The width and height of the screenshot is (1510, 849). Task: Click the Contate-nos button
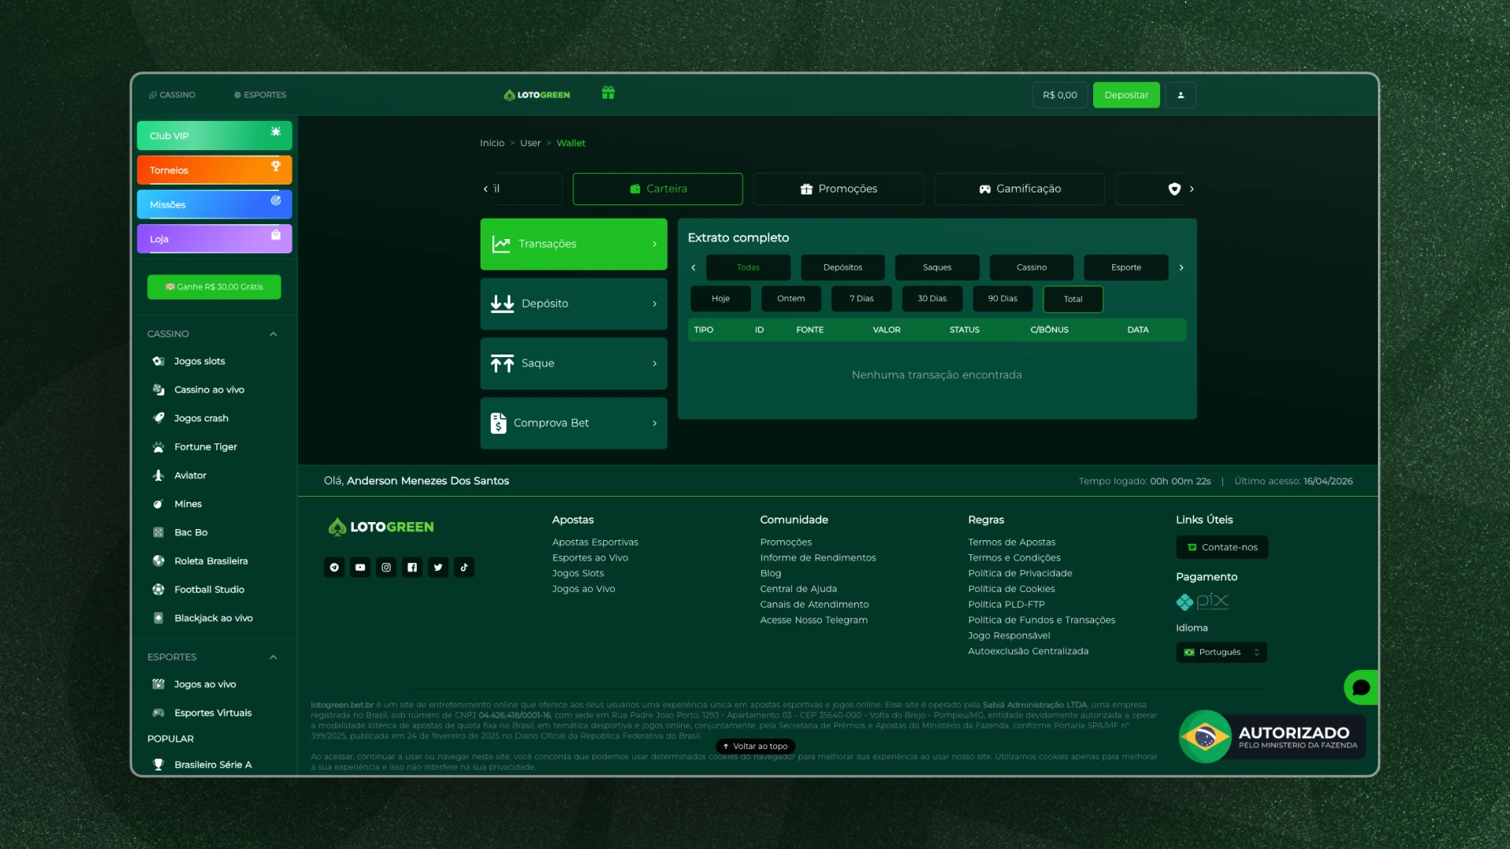1221,547
